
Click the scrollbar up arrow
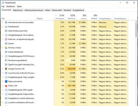(136, 22)
